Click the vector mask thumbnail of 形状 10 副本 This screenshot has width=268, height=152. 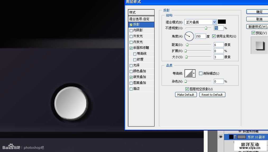[241, 137]
